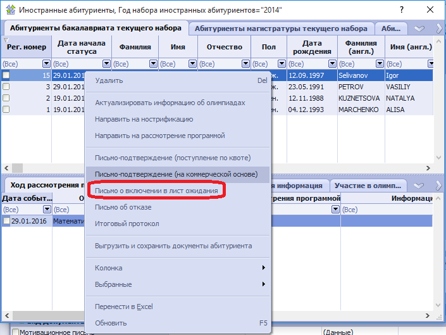446x335 pixels.
Task: Click the help question mark button
Action: 401,9
